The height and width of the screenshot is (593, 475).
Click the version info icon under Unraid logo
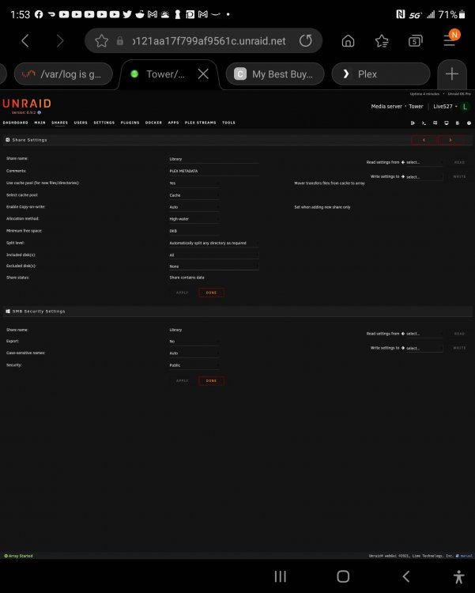coord(40,112)
